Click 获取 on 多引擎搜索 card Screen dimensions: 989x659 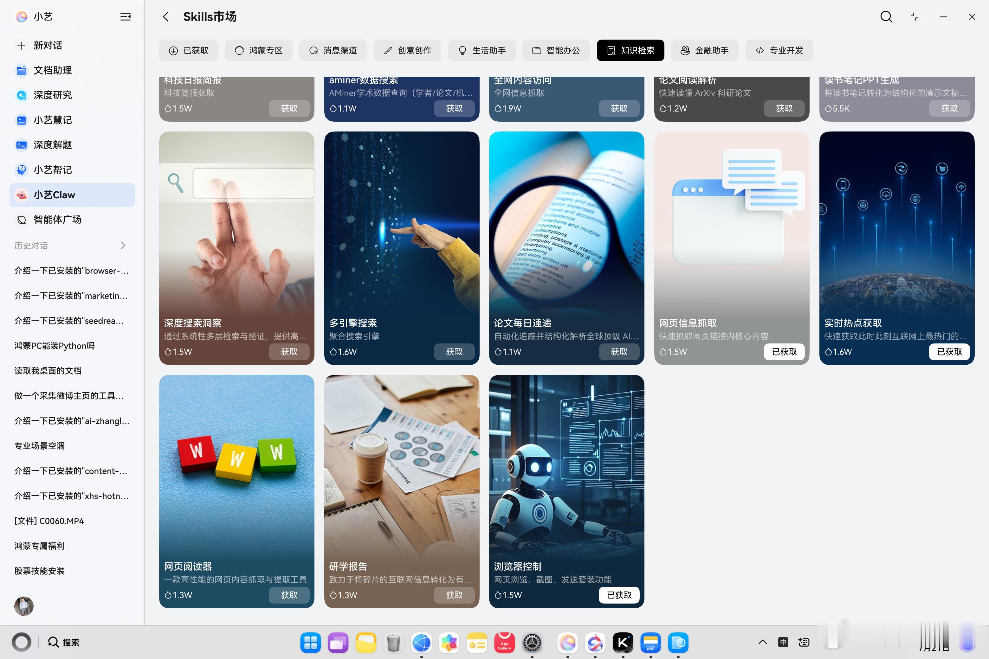pos(454,351)
